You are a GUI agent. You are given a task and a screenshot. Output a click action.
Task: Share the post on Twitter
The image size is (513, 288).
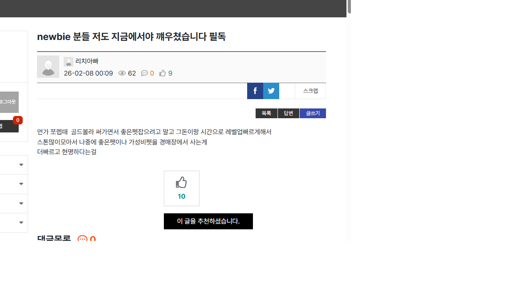pos(271,91)
